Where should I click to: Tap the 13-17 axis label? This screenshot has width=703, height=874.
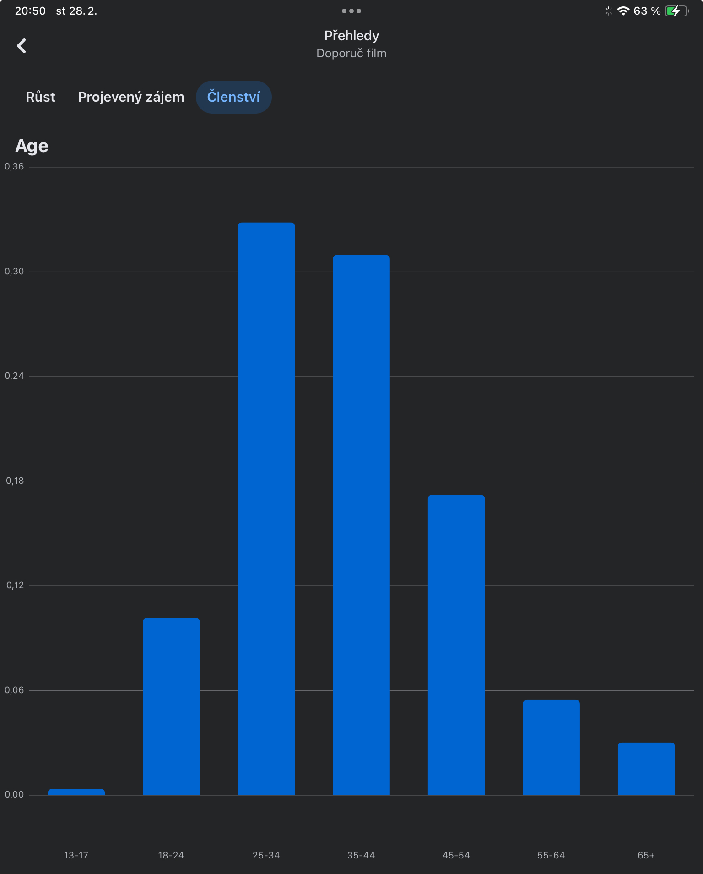(76, 855)
